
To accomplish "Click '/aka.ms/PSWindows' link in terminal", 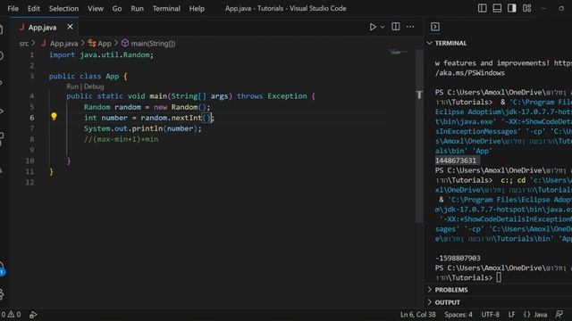I will (x=470, y=73).
